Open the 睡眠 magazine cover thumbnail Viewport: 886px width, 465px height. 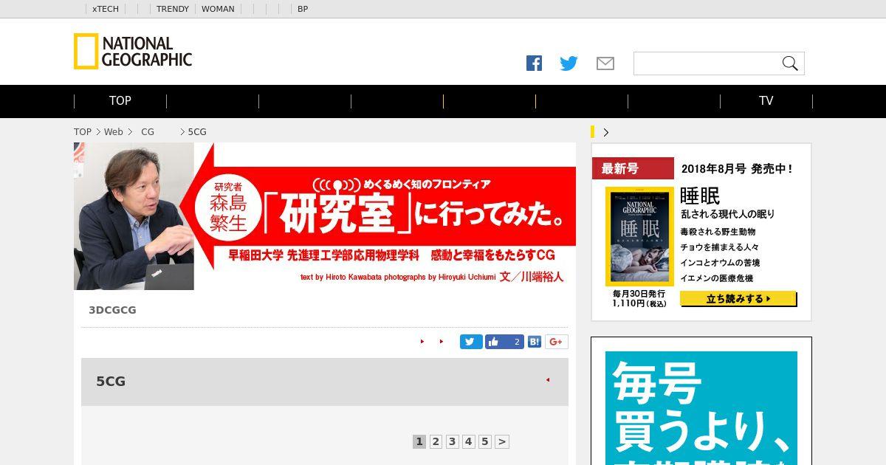point(639,236)
